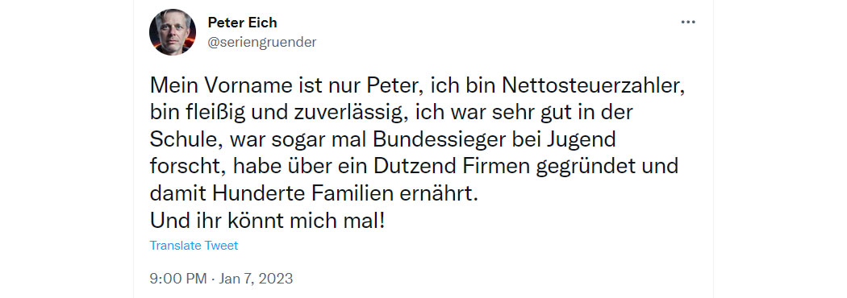This screenshot has height=298, width=847.
Task: Open the Peter Eich display name link
Action: point(242,23)
